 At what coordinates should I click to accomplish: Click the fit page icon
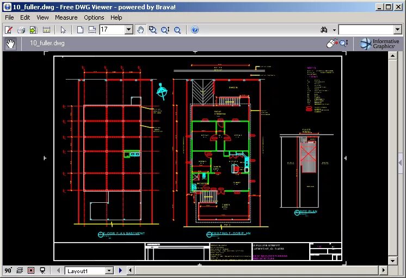(x=80, y=30)
